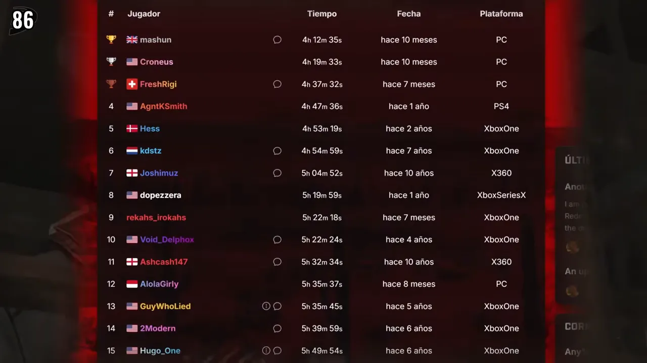Image resolution: width=647 pixels, height=363 pixels.
Task: Show the info icon on GuyWhoLied's row
Action: pyautogui.click(x=266, y=306)
